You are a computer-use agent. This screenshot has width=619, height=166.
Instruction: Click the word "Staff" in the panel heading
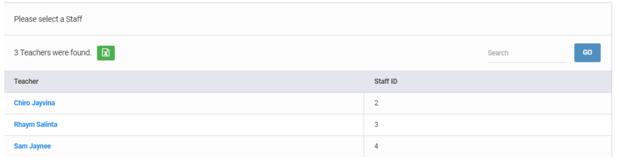[x=74, y=19]
